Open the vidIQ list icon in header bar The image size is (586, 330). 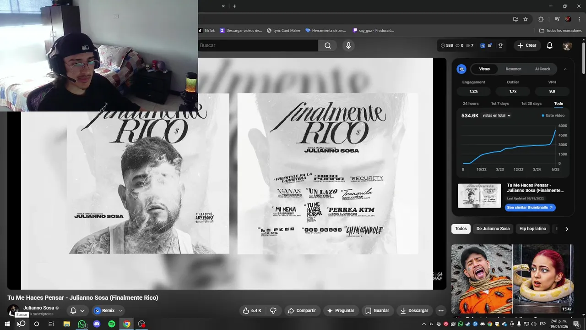(x=490, y=45)
